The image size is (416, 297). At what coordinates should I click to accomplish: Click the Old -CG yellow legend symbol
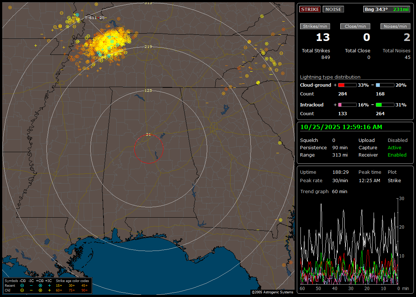coord(22,290)
